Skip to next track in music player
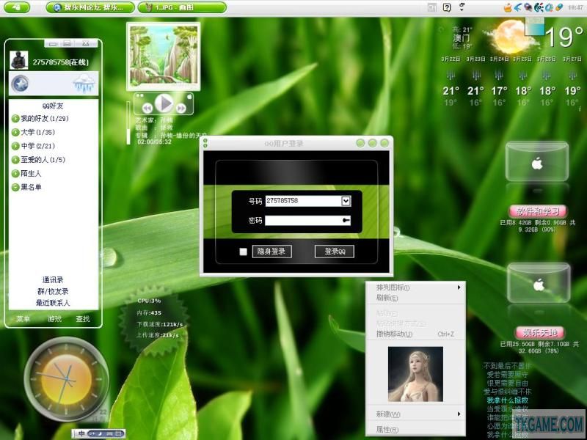The height and width of the screenshot is (440, 587). point(181,108)
